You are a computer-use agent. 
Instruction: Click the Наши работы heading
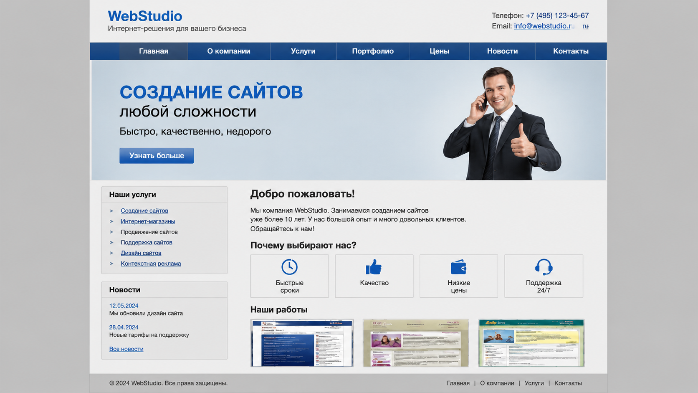point(278,309)
